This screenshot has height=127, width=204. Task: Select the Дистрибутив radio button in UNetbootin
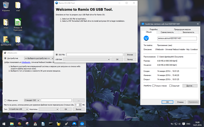click(x=5, y=58)
